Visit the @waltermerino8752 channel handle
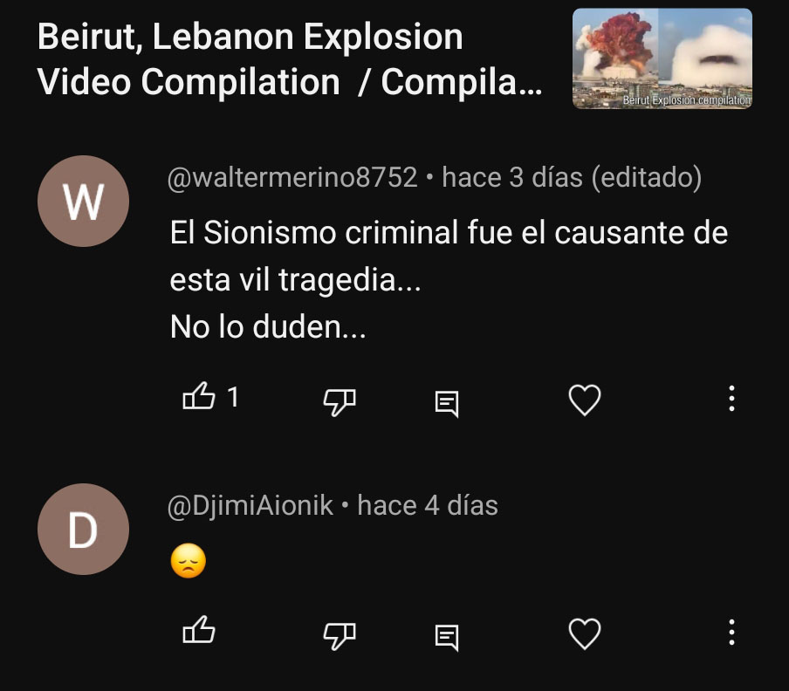789x691 pixels. click(x=292, y=177)
